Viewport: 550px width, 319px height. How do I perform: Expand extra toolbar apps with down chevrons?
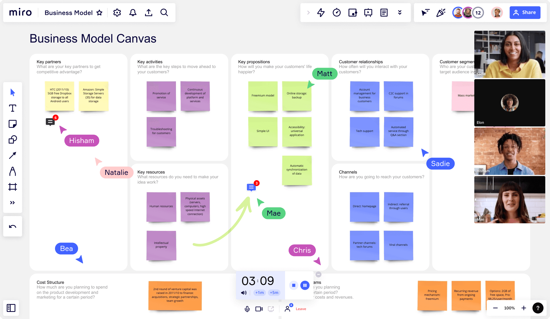[400, 12]
